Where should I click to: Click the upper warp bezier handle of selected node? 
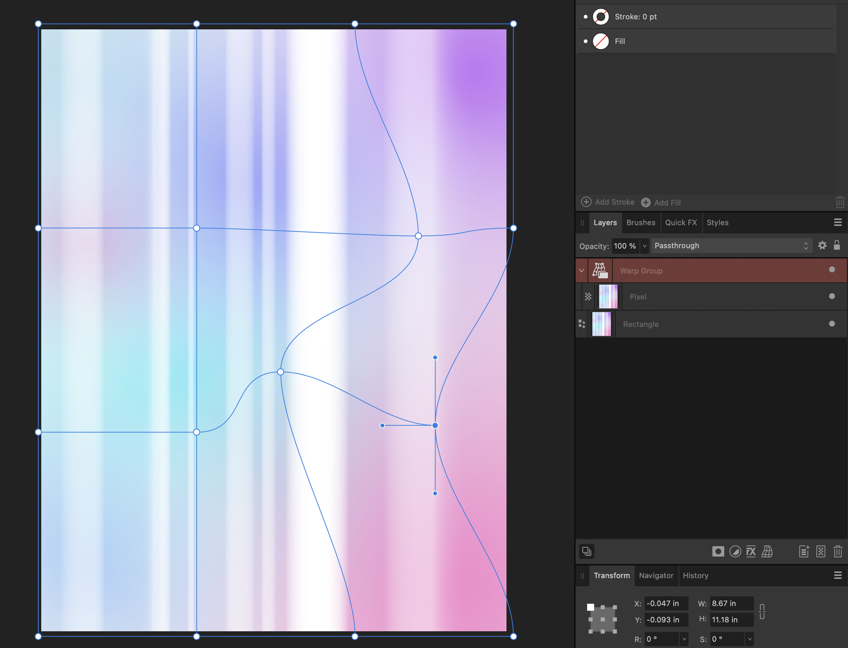pyautogui.click(x=435, y=357)
